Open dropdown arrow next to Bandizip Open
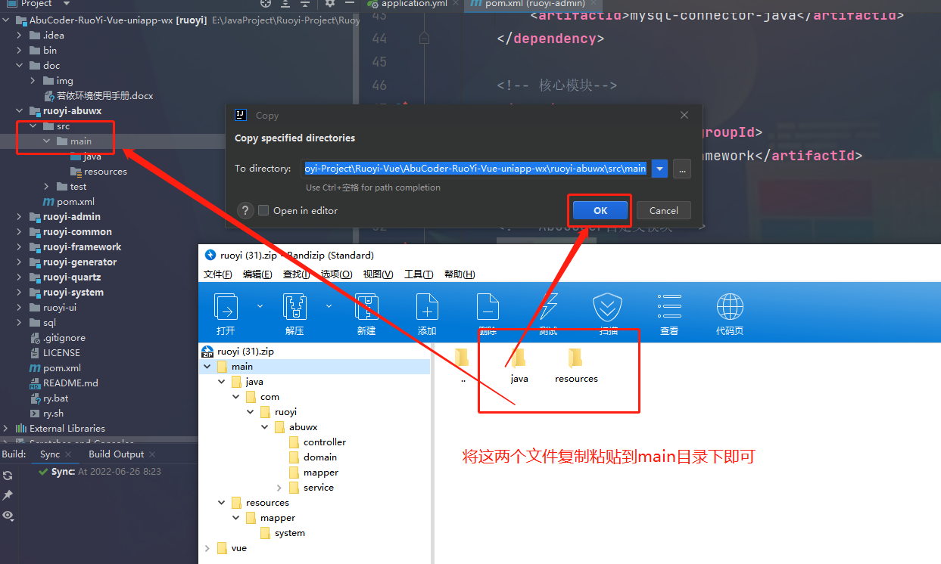The width and height of the screenshot is (941, 564). [260, 306]
